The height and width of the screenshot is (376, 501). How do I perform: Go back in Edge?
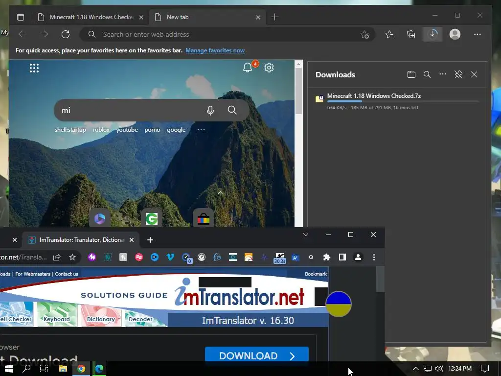pos(23,34)
